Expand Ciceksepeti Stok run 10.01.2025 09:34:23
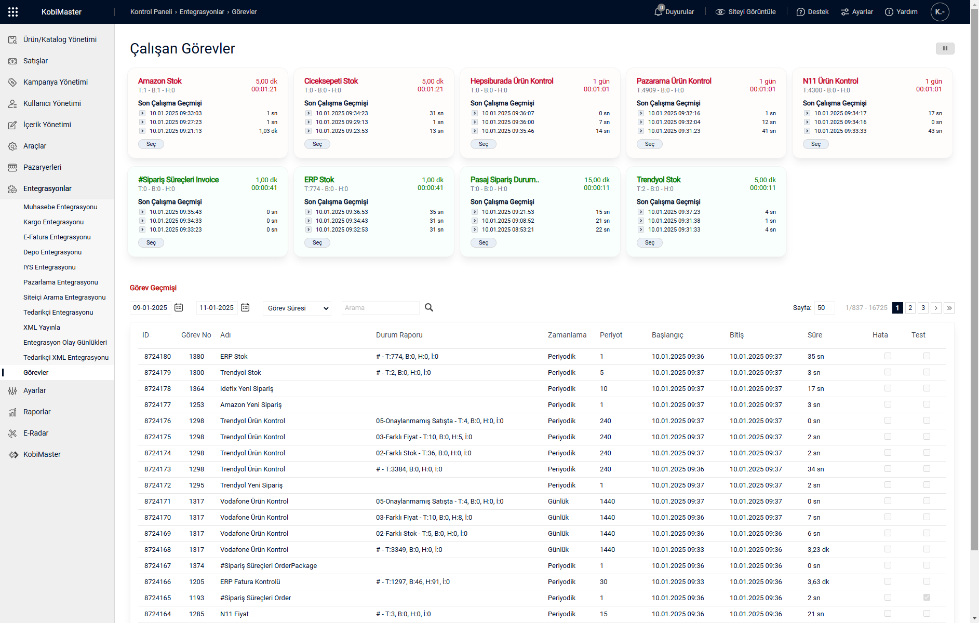 tap(309, 113)
